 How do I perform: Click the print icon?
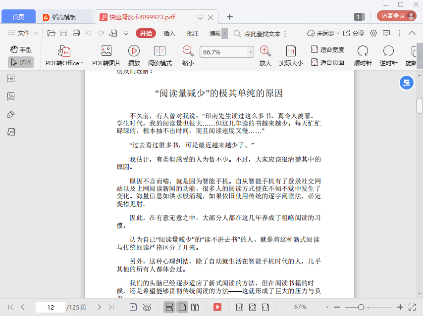tap(76, 34)
